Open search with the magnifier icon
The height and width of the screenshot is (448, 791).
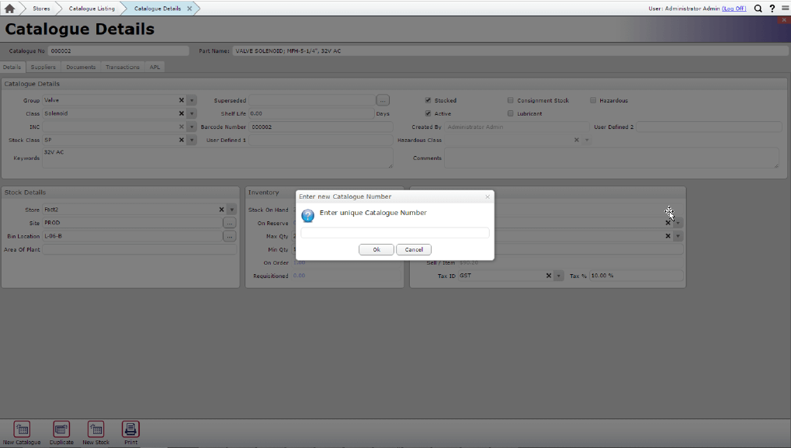click(758, 9)
